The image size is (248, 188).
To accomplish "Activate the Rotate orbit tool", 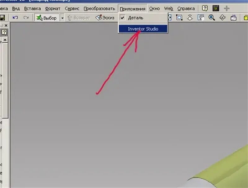I will [x=223, y=18].
